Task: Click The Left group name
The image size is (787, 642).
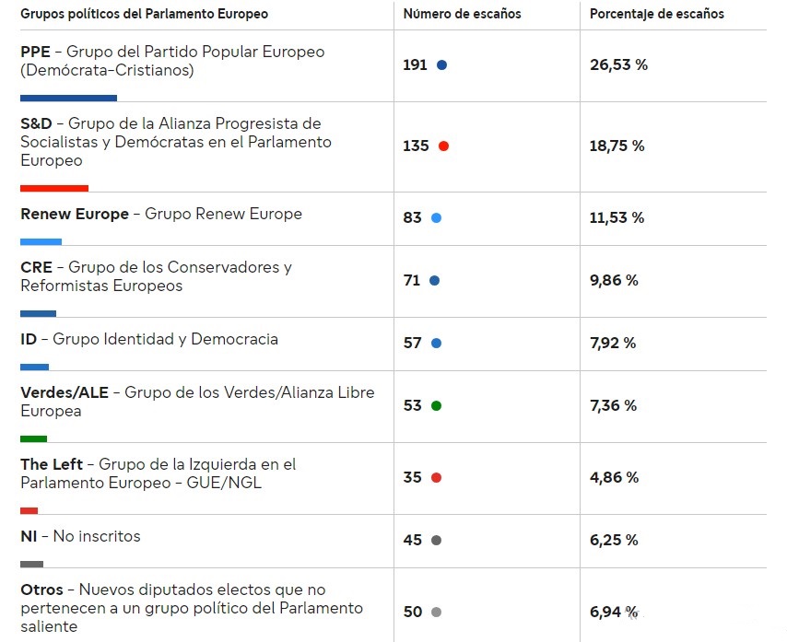Action: [x=52, y=464]
